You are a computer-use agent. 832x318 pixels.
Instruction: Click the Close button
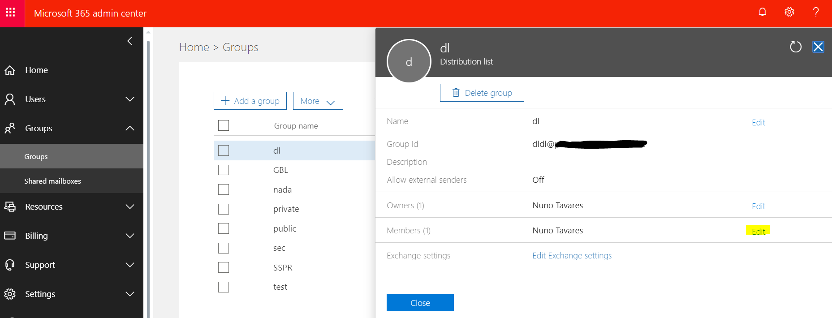tap(420, 303)
